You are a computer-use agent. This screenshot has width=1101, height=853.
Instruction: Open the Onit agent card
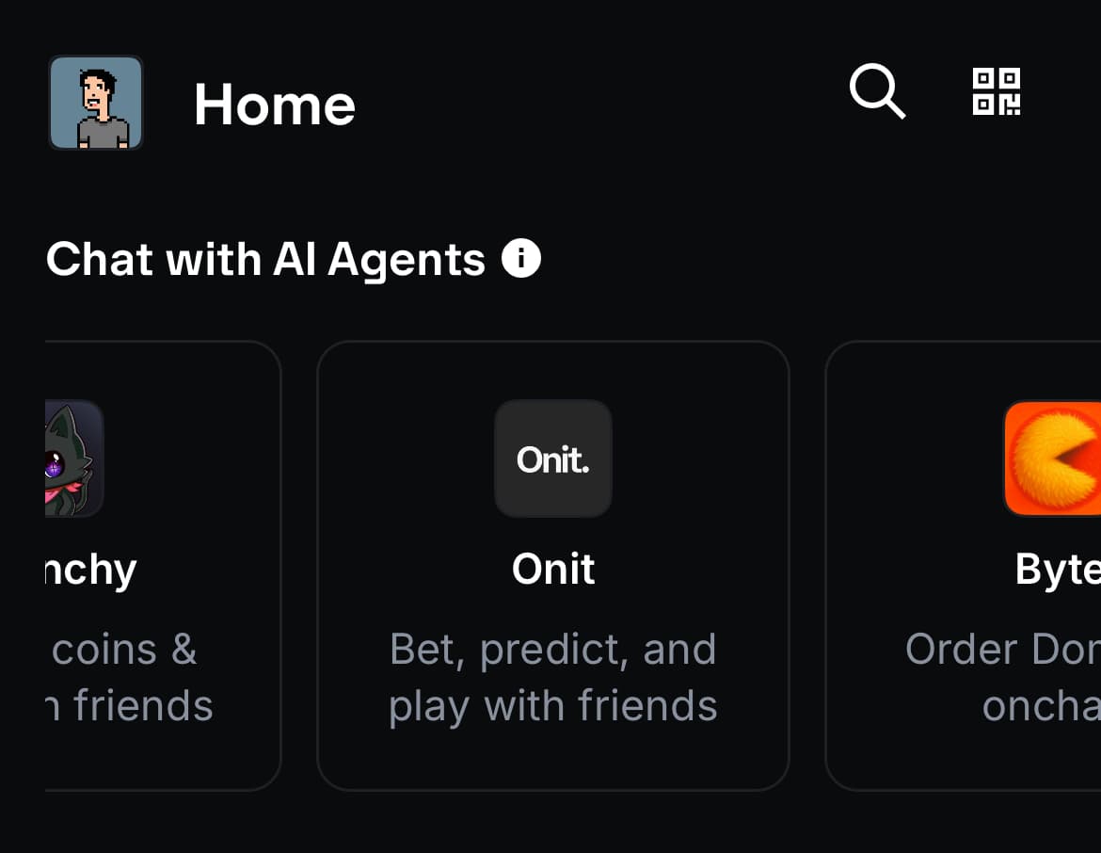(553, 567)
